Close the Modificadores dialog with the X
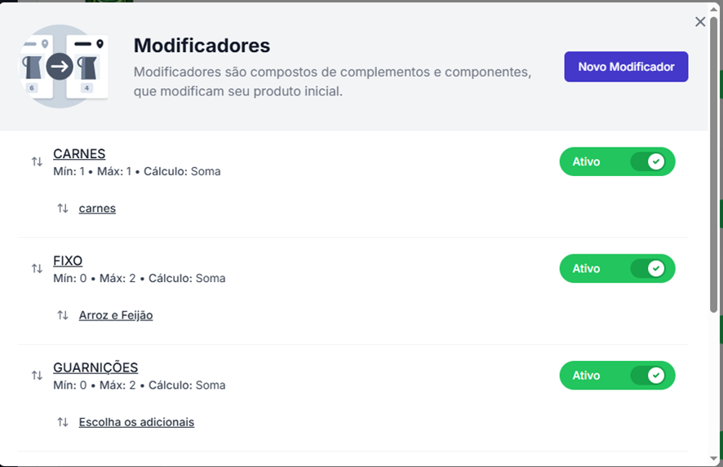 (x=700, y=22)
